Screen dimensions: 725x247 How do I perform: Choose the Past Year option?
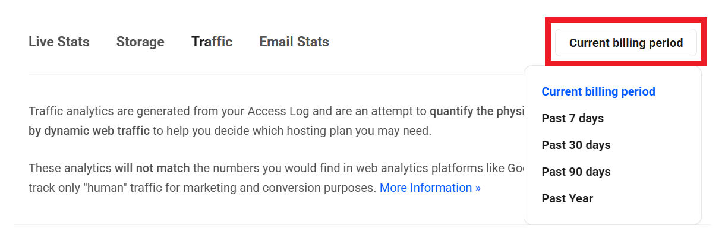(567, 199)
